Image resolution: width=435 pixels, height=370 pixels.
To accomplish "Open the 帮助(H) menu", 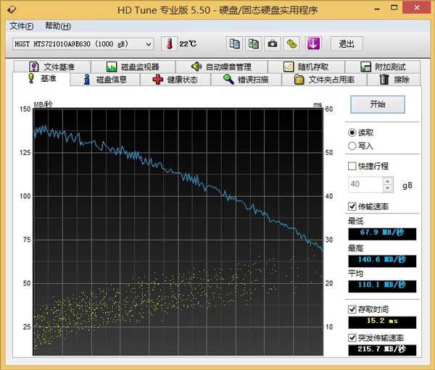I will 58,26.
